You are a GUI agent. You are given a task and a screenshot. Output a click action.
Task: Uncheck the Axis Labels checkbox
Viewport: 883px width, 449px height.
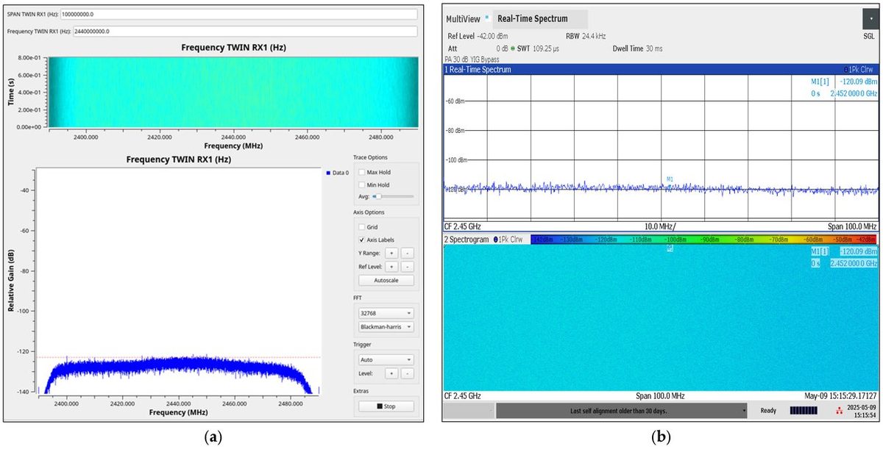(x=362, y=240)
